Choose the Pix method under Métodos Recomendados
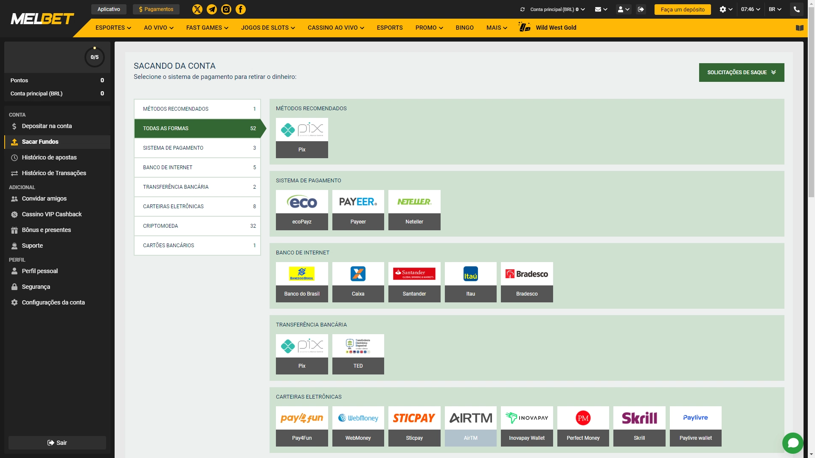815x458 pixels. tap(302, 138)
